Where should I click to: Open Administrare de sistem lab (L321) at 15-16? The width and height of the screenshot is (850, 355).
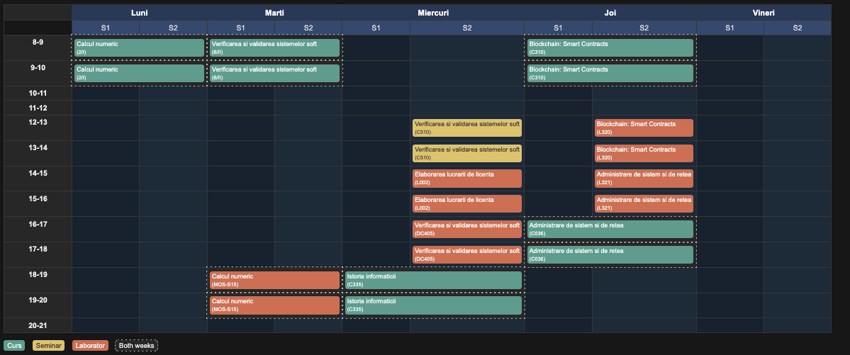pos(644,204)
